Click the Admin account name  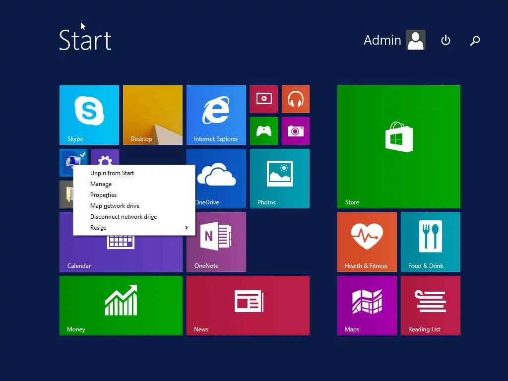382,40
